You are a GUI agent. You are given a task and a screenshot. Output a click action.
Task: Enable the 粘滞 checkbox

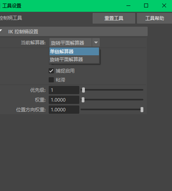coord(51,80)
